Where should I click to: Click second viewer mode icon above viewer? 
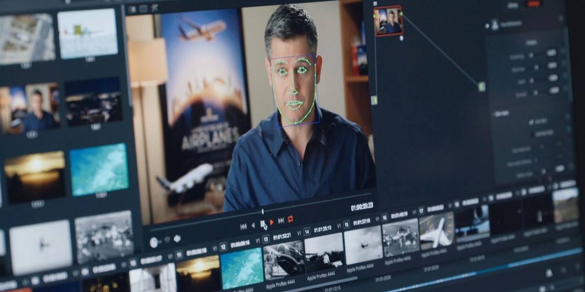coord(143,8)
